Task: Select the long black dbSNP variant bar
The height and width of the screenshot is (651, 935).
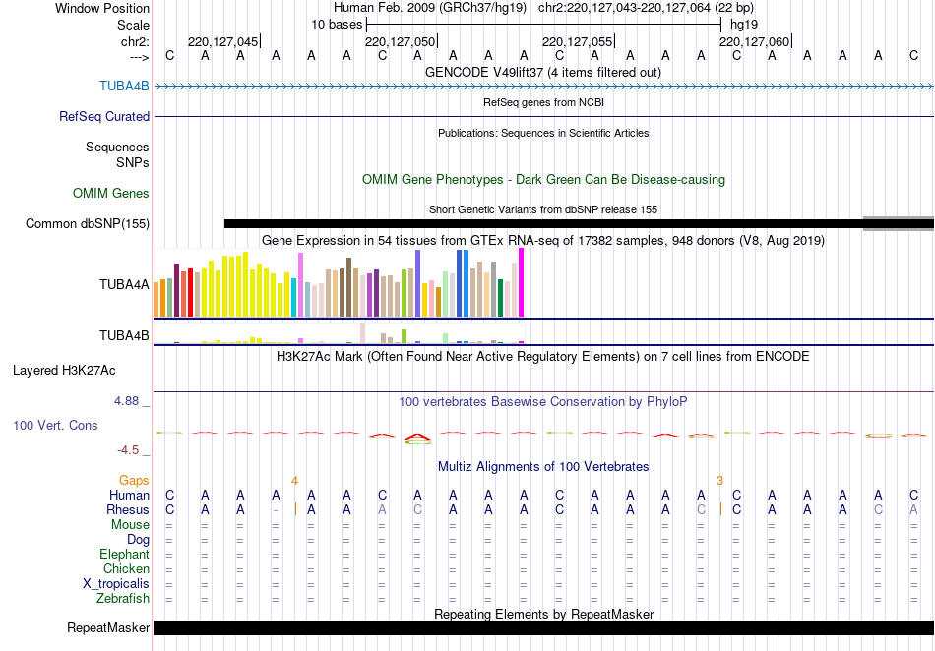Action: (544, 224)
